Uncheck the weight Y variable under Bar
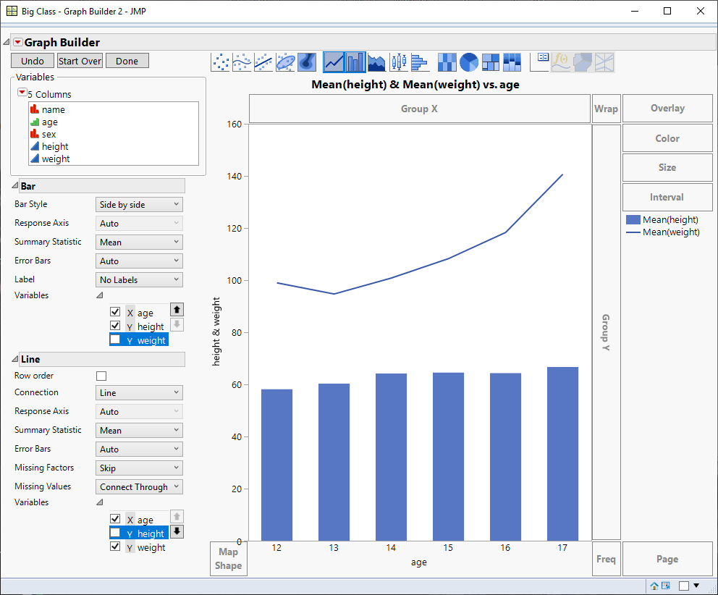718x595 pixels. [114, 339]
